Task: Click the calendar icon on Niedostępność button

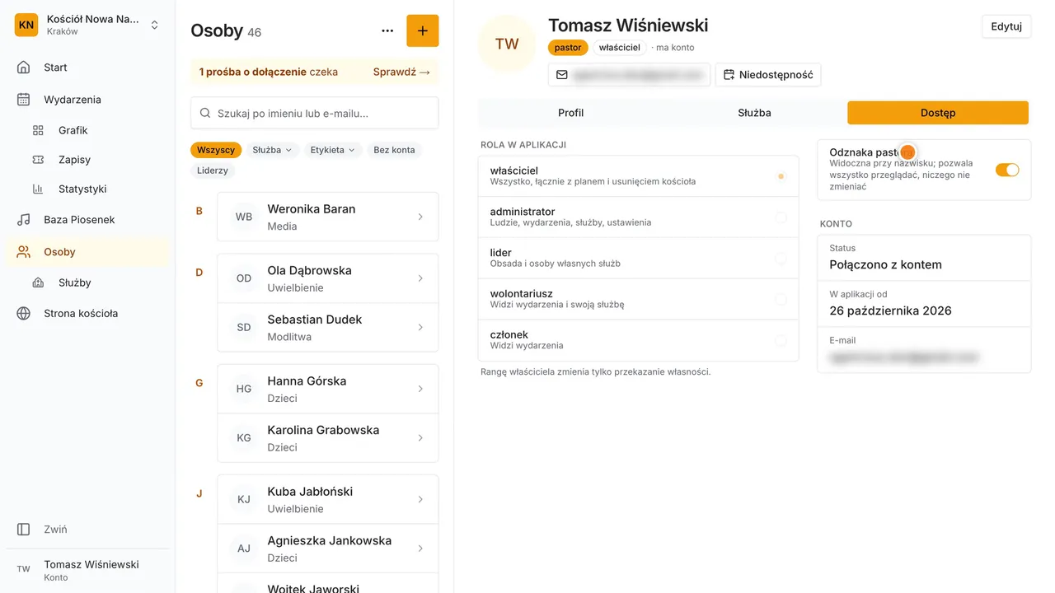Action: [729, 75]
